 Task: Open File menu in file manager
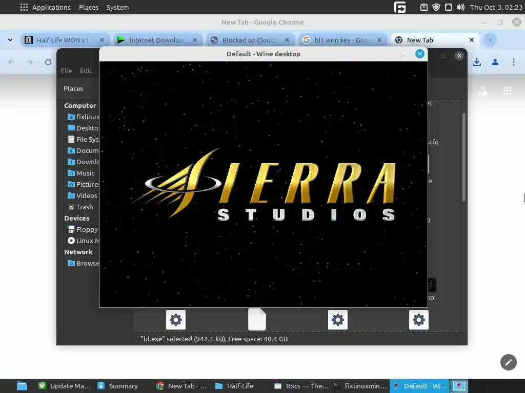[x=66, y=71]
